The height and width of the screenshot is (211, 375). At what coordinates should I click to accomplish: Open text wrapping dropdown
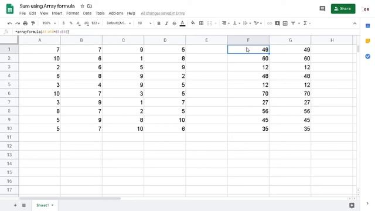247,23
